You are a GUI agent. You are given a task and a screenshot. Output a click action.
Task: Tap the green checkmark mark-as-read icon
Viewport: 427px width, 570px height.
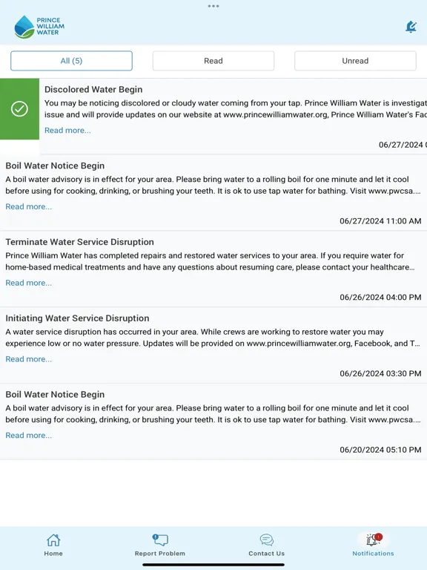pyautogui.click(x=19, y=108)
